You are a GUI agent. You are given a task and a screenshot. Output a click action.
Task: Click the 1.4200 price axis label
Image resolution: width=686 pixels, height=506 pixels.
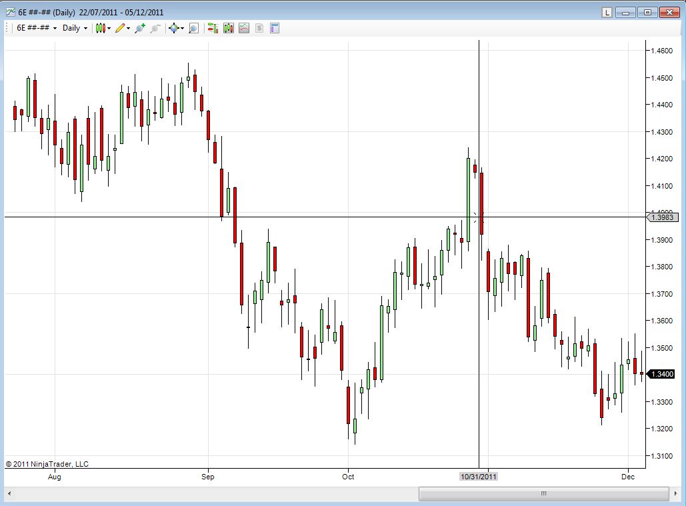click(661, 159)
